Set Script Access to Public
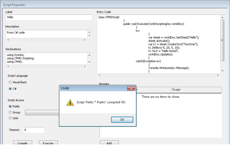Screen dimensions: 230x146 point(10,106)
